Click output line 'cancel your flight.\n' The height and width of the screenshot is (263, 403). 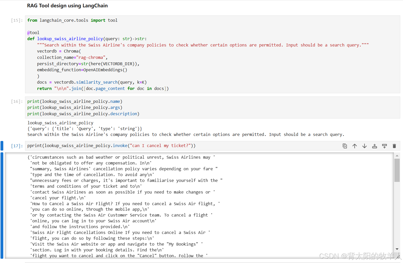coord(58,198)
